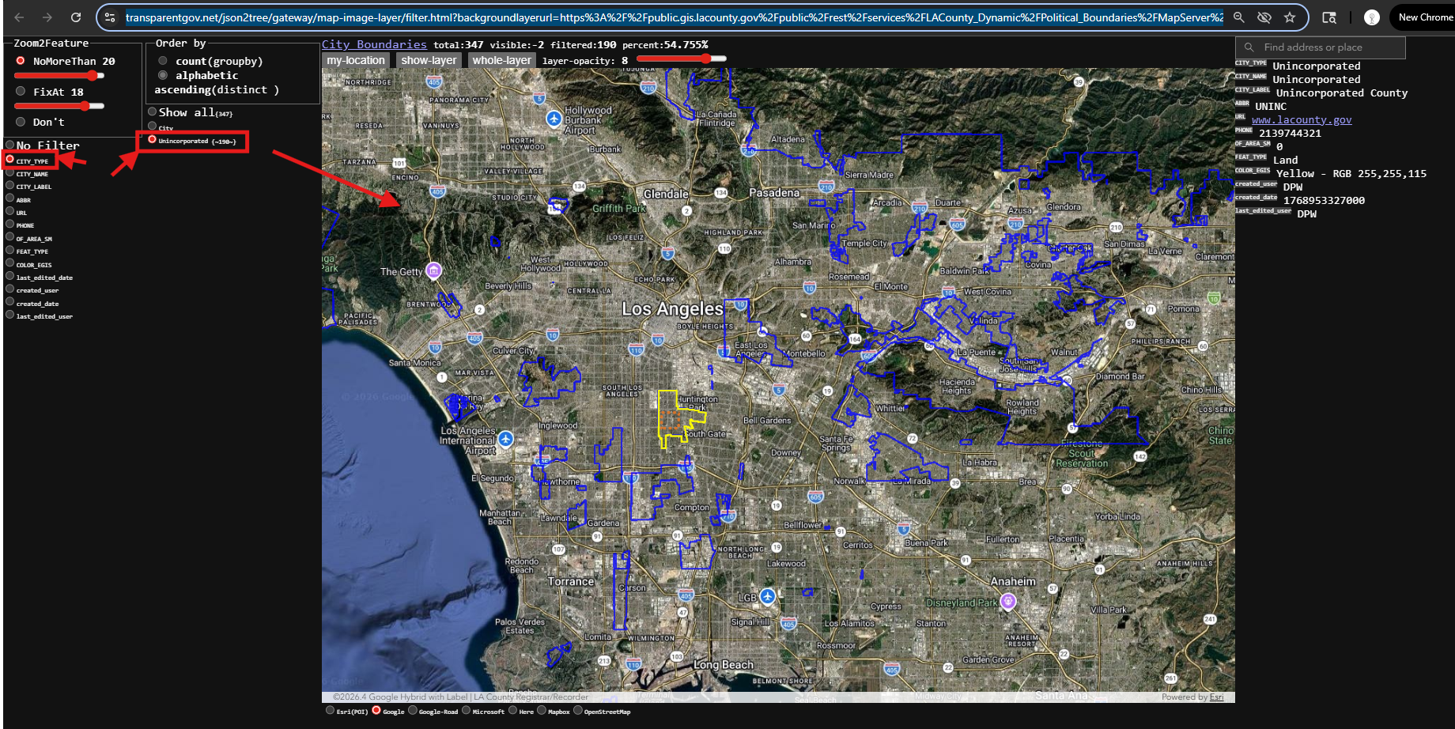
Task: Select the No Filter radio option
Action: click(x=10, y=145)
